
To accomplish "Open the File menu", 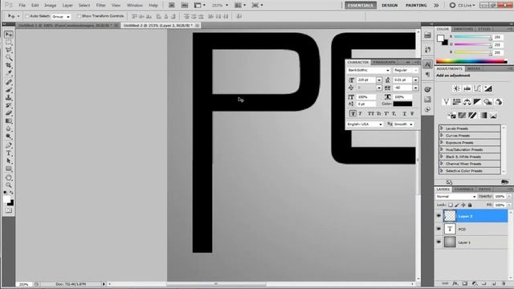I will pyautogui.click(x=22, y=6).
